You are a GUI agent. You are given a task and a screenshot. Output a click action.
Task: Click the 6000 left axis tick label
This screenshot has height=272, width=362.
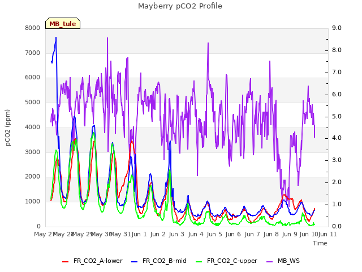click(x=33, y=78)
